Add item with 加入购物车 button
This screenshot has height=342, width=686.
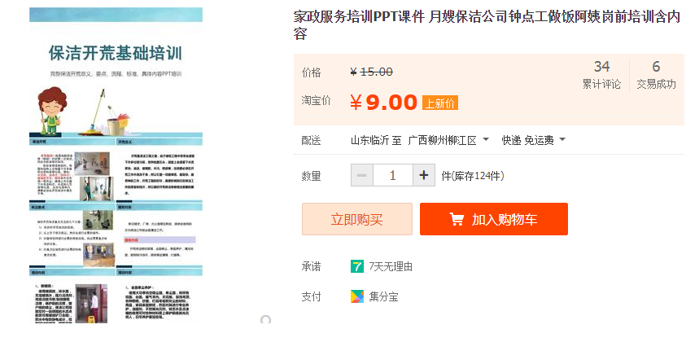tap(494, 219)
